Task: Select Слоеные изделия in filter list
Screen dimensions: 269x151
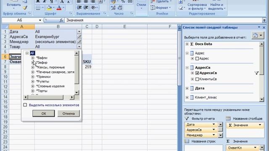Action: coord(50,86)
